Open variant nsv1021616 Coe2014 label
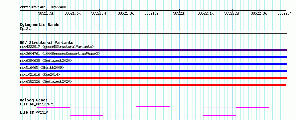This screenshot has height=120, width=296. (40, 74)
